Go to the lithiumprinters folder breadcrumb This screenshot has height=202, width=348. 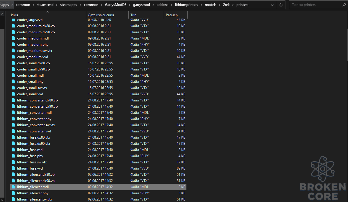pyautogui.click(x=187, y=5)
